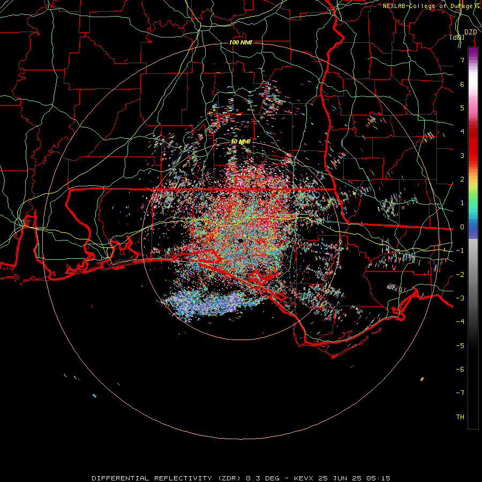Select the 5 value on the dB scale

click(462, 108)
